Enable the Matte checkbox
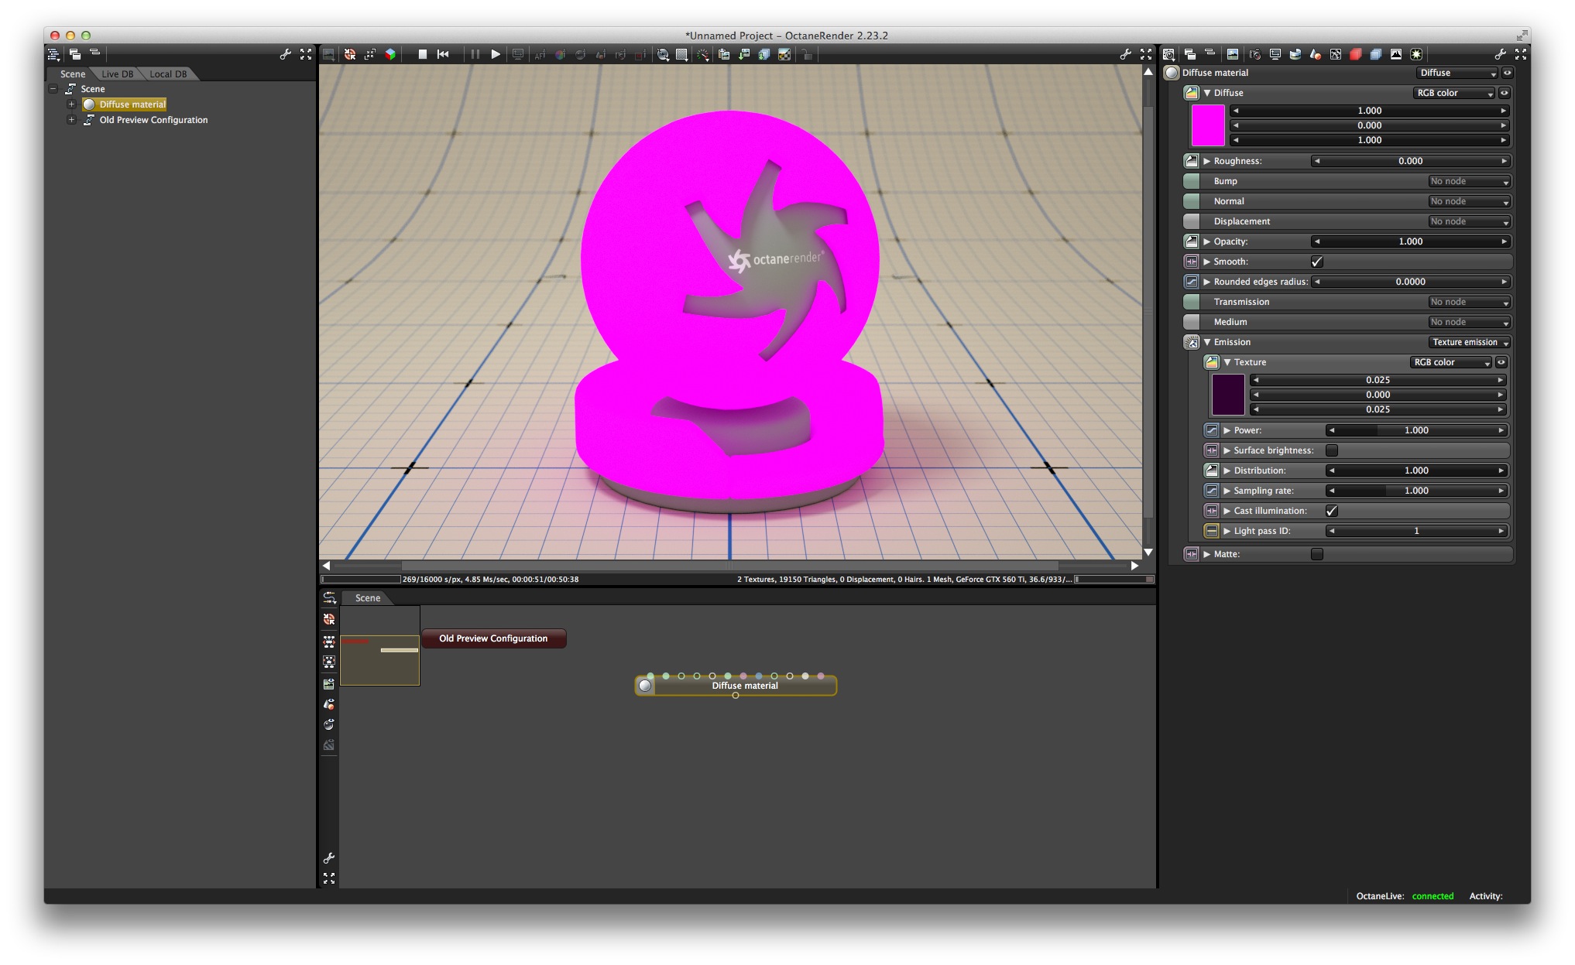 point(1316,554)
